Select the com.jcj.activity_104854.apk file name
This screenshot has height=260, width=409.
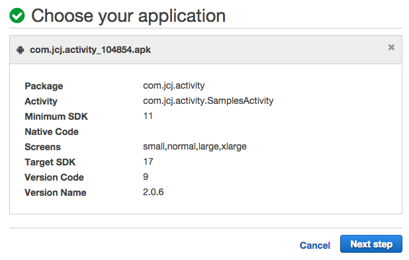(90, 50)
